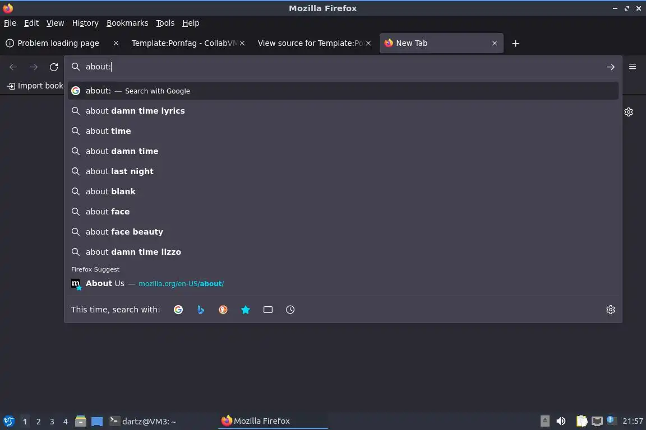Select the 'about face' suggestion
The width and height of the screenshot is (646, 430).
pos(343,212)
